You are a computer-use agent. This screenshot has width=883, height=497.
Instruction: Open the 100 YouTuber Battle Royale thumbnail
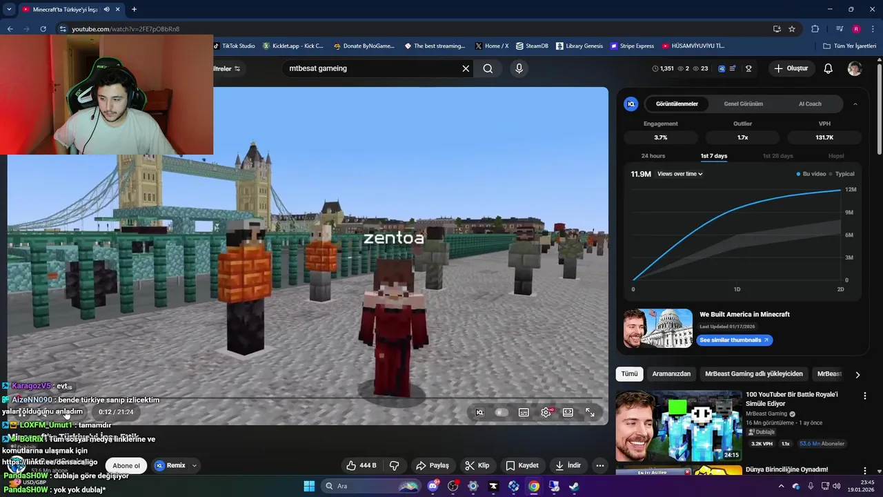(x=678, y=427)
